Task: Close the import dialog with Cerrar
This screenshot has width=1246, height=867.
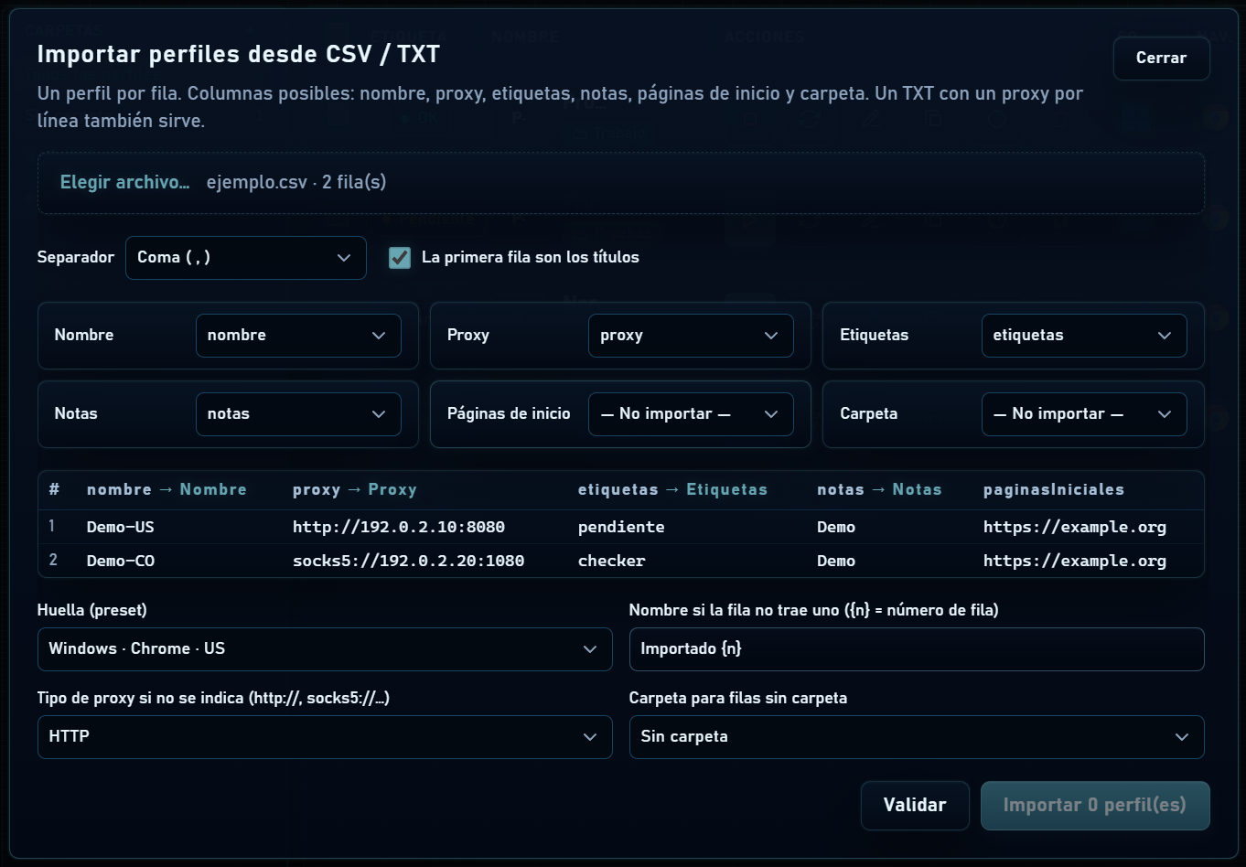Action: point(1161,58)
